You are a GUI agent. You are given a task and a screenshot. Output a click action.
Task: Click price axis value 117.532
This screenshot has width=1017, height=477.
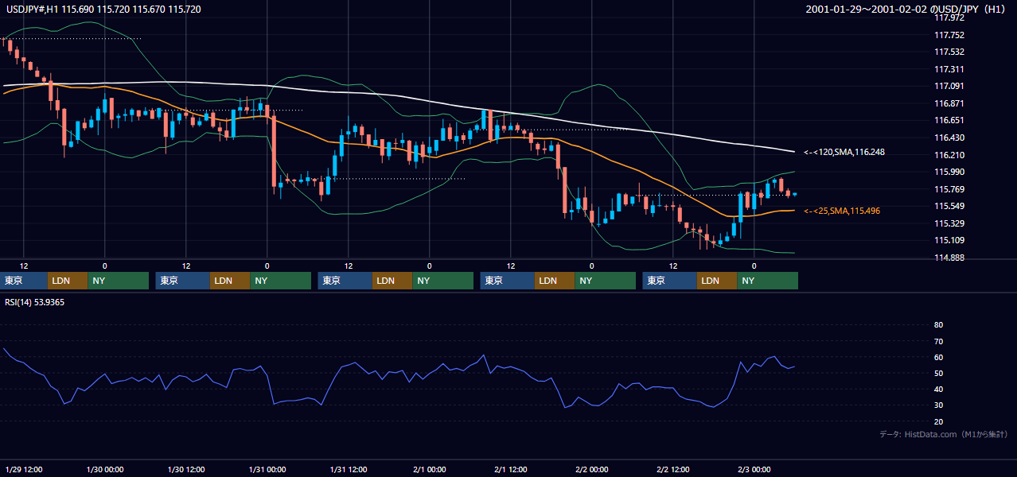click(x=948, y=52)
